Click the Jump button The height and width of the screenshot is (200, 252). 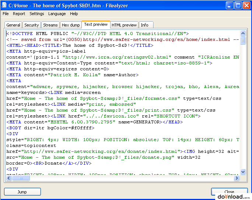[x=22, y=192]
